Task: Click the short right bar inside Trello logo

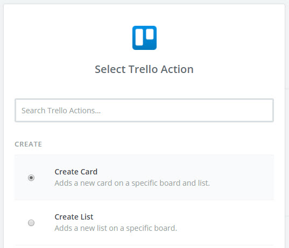Action: (150, 34)
